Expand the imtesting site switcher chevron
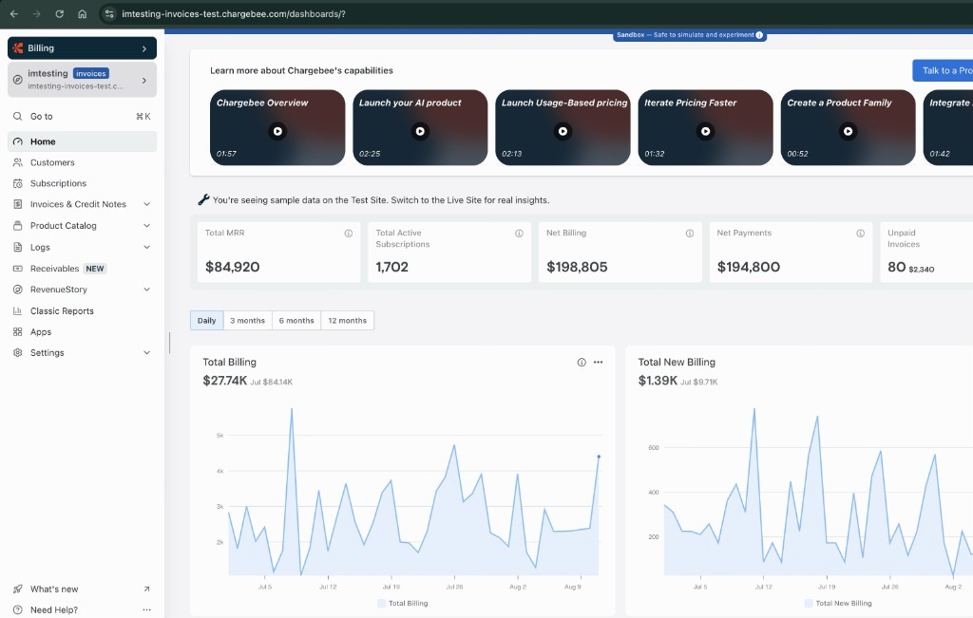This screenshot has height=618, width=973. [144, 80]
